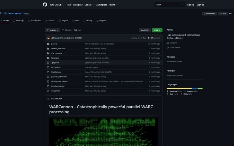Screen dimensions: 234x146
Task: Open the 170 stargazers count
Action: pyautogui.click(x=230, y=13)
